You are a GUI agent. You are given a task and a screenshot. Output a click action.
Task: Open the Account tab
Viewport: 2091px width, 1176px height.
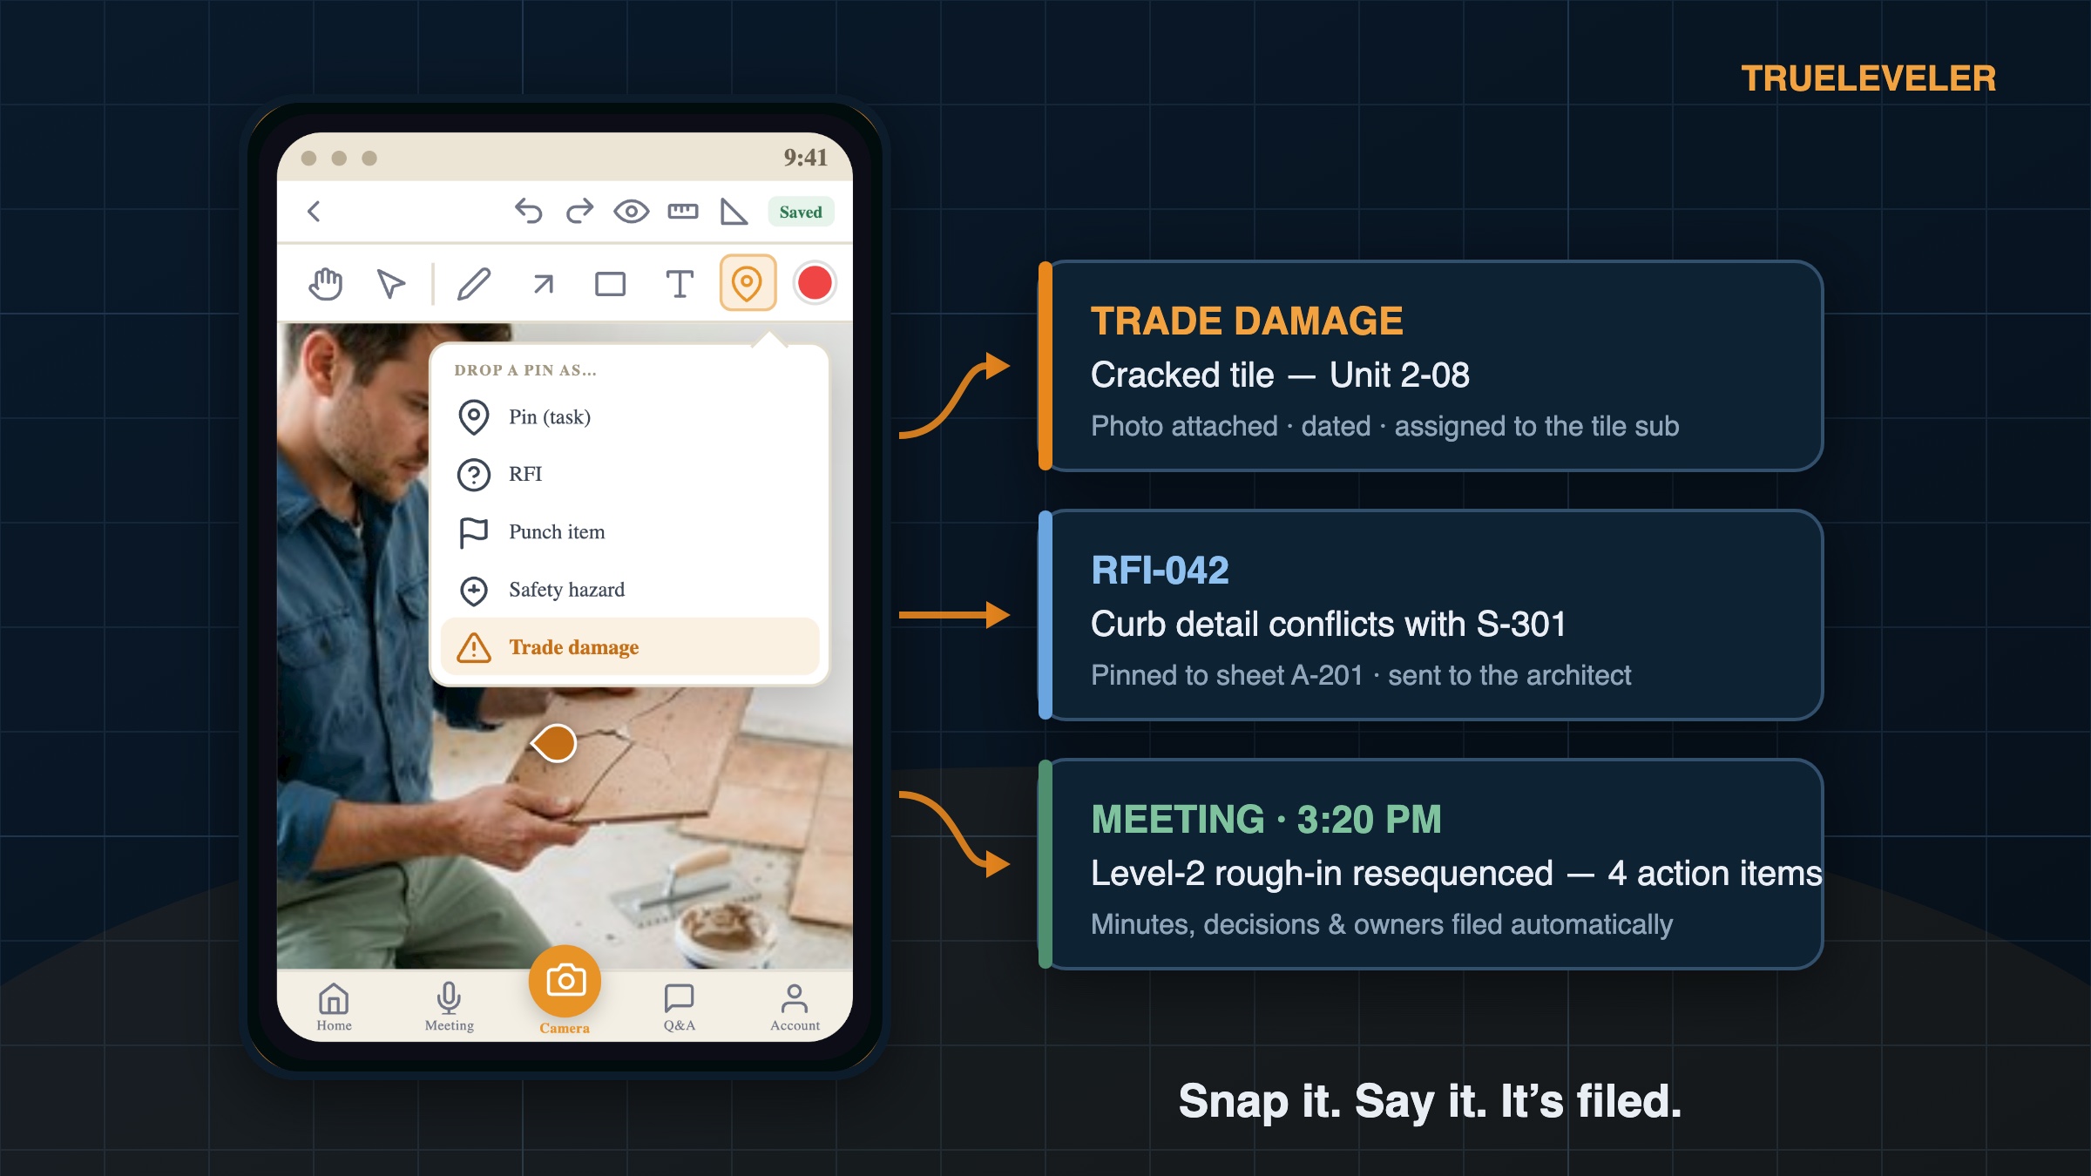pyautogui.click(x=795, y=1007)
